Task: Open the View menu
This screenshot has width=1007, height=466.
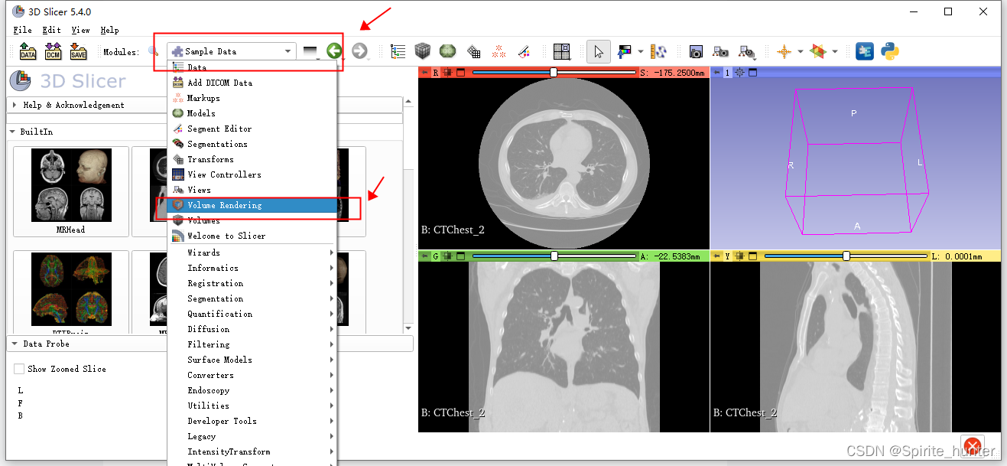Action: click(x=80, y=30)
